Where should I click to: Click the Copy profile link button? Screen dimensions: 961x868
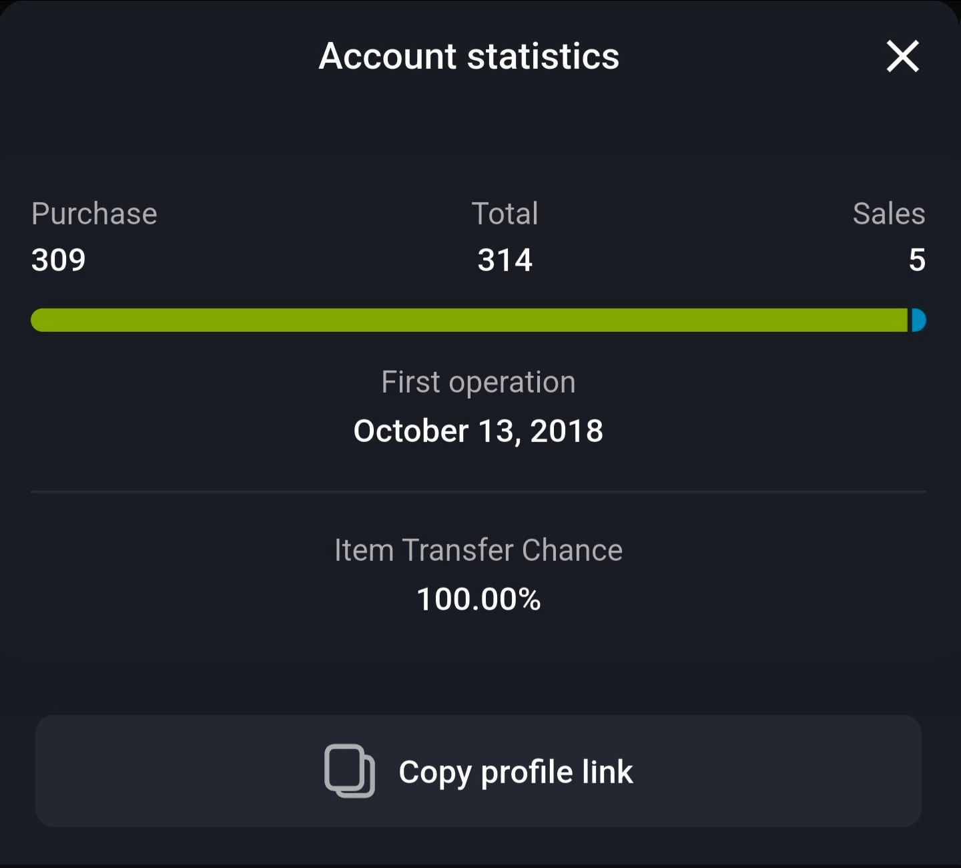(x=478, y=771)
